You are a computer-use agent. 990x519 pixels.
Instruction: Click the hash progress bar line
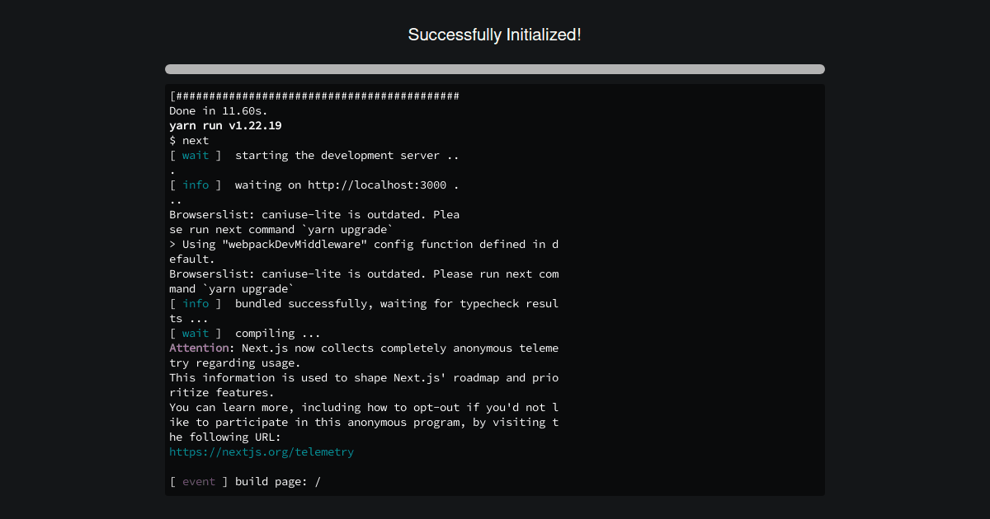[313, 96]
